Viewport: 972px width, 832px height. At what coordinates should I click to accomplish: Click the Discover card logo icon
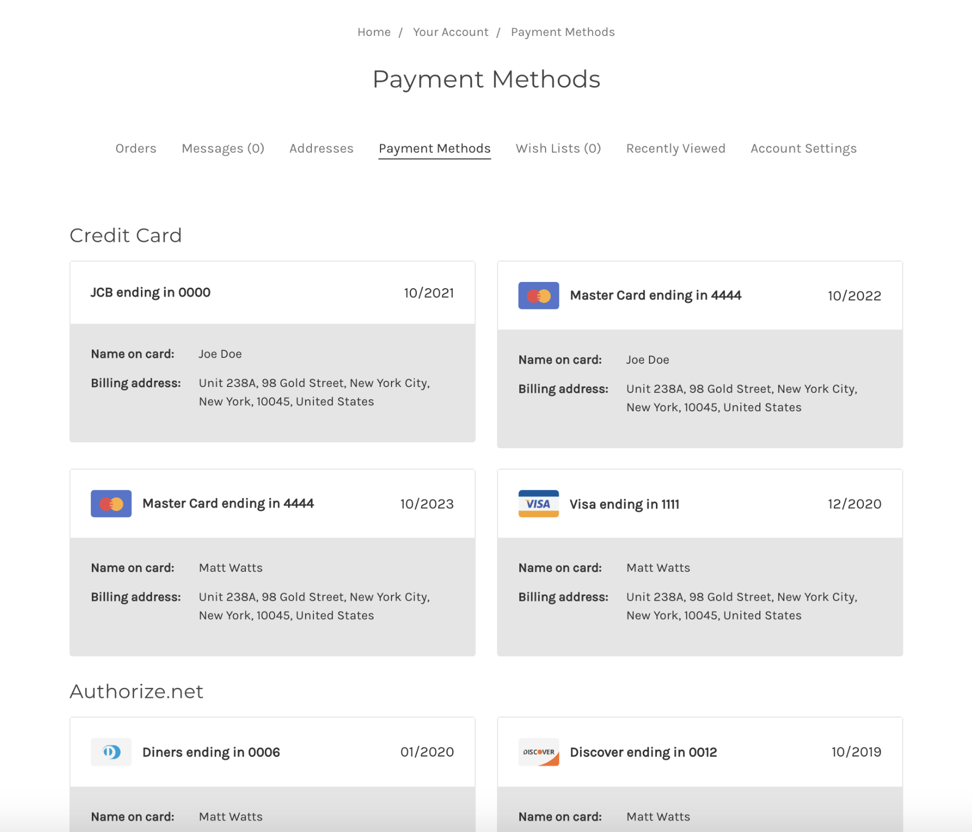pyautogui.click(x=538, y=752)
